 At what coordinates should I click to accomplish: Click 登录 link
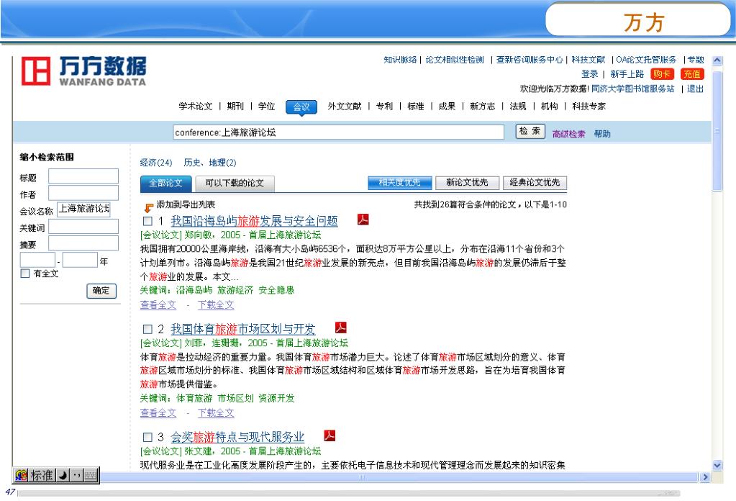tap(589, 73)
